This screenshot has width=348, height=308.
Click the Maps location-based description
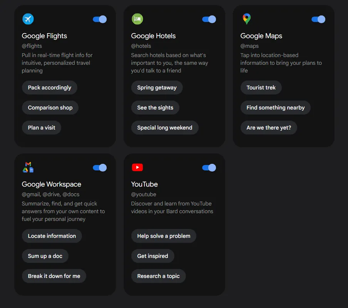click(x=281, y=63)
